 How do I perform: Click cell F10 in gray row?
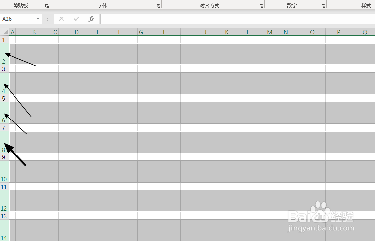(119, 172)
